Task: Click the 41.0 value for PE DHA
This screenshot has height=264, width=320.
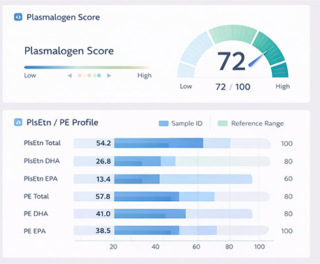Action: click(103, 214)
